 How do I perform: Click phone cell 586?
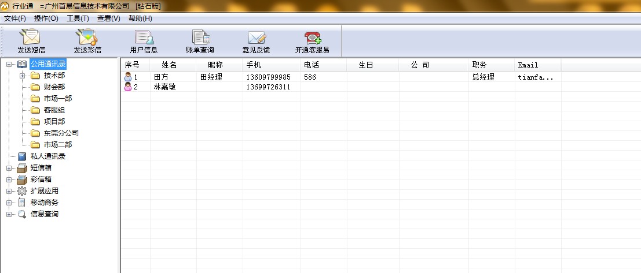pyautogui.click(x=310, y=77)
